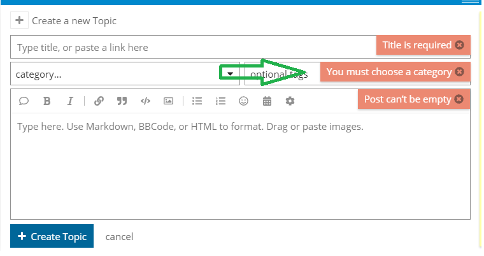Dismiss the Title is required error
Image resolution: width=484 pixels, height=256 pixels.
click(459, 45)
